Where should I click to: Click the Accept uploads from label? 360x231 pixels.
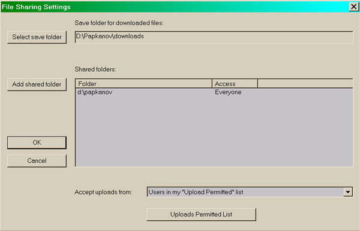[103, 192]
